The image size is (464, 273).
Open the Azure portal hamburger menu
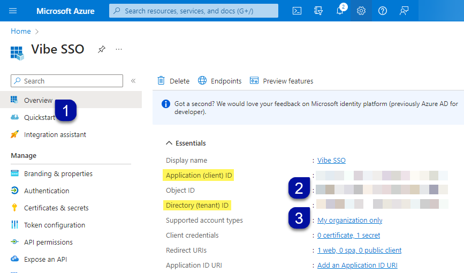coord(13,11)
